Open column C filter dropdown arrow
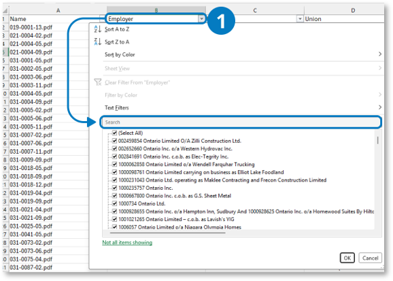Screen dimensions: 393x281 point(300,19)
